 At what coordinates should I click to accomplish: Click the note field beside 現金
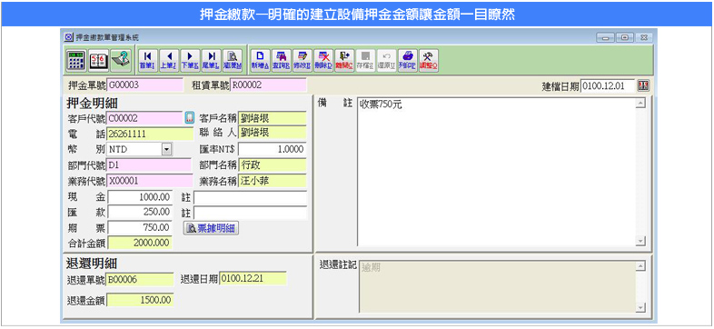tap(250, 197)
